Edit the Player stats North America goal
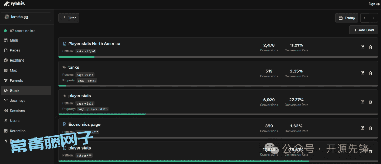 click(x=362, y=48)
